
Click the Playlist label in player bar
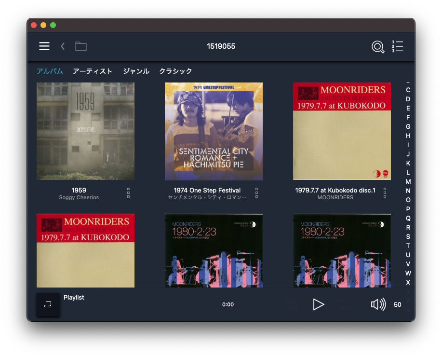[74, 298]
